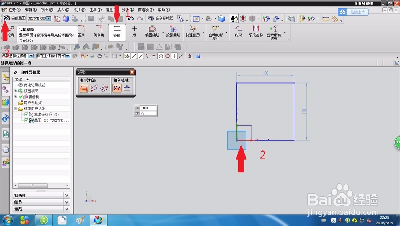Select the Chamfer (倒斜角) tool
Viewport: 400px width, 226px height.
[x=99, y=32]
